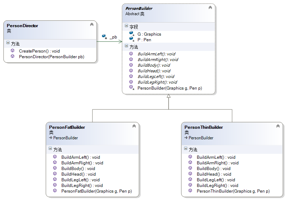Viewport: 286px width, 200px height.
Task: Click the CreatePerson() method icon
Action: [x=12, y=50]
